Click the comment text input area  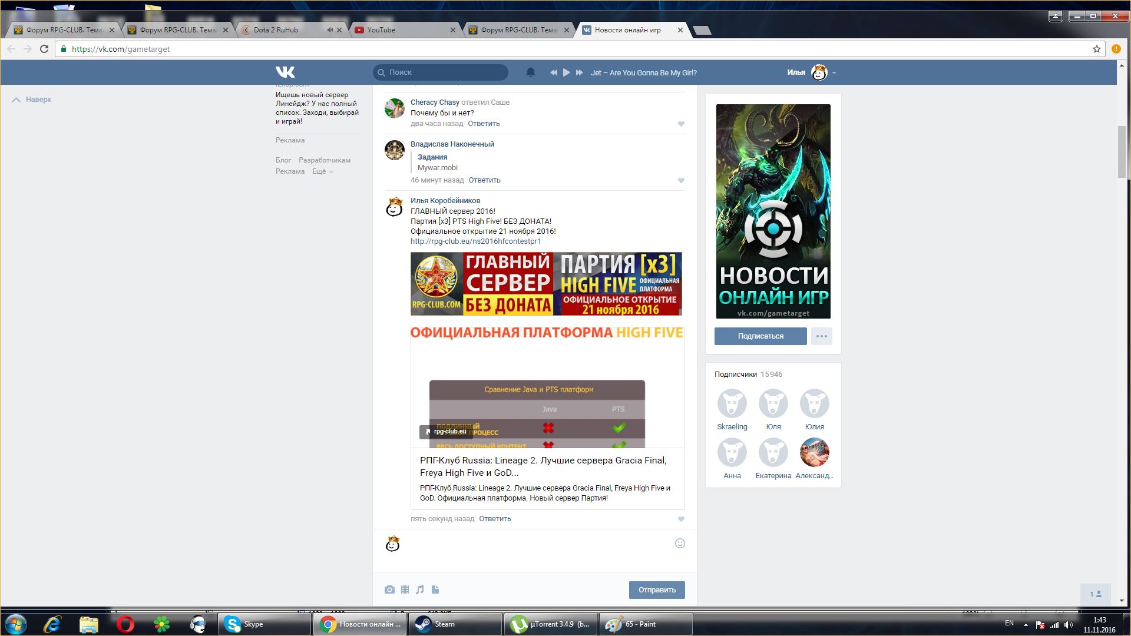point(536,550)
